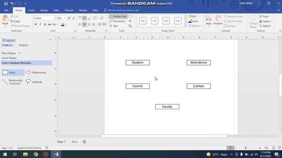This screenshot has width=282, height=158.
Task: Toggle align middle vertically
Action: [x=84, y=18]
